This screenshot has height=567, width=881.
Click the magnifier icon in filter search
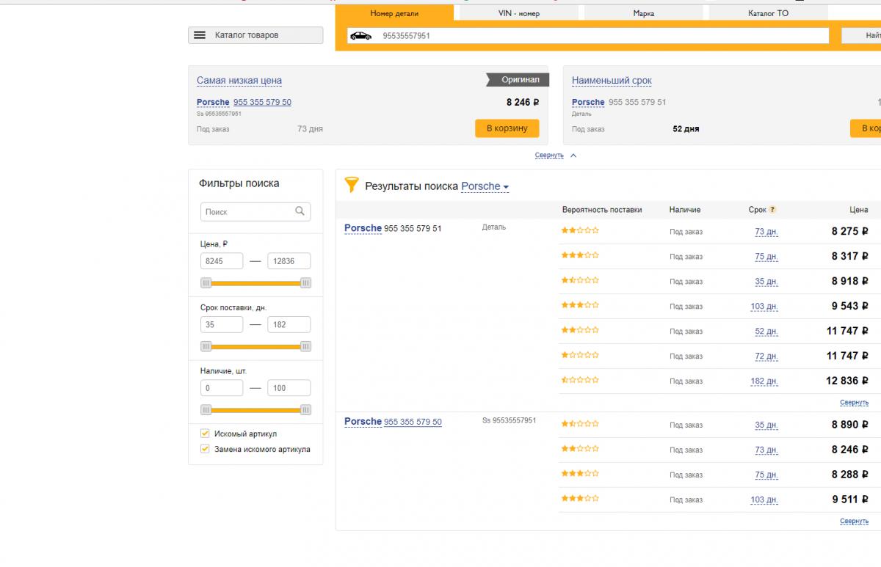pos(300,211)
